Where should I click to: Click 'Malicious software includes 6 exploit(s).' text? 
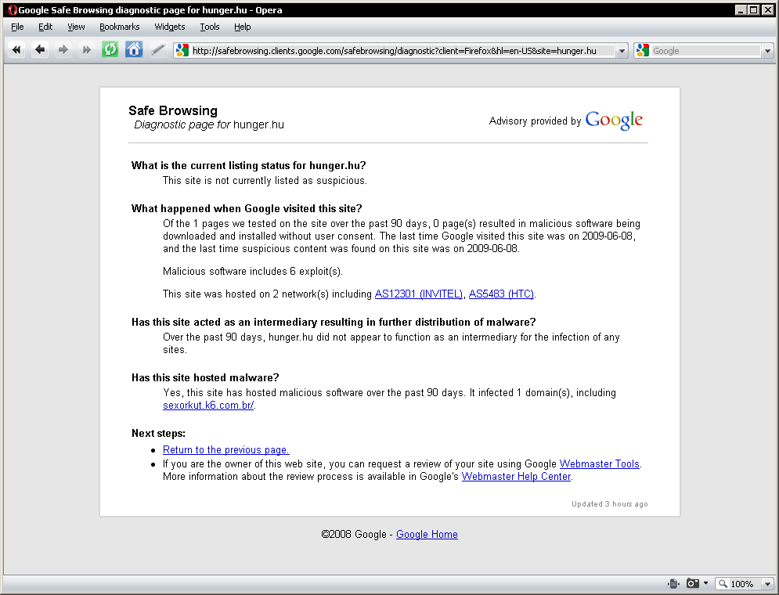(x=253, y=272)
